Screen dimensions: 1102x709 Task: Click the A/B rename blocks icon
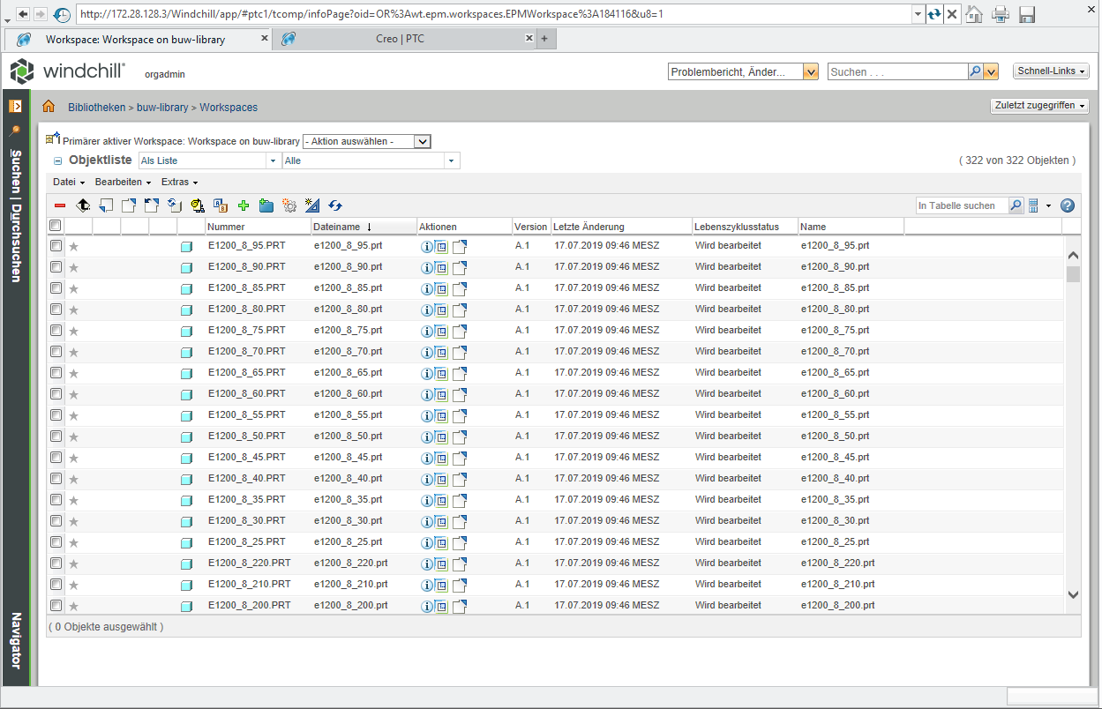[x=221, y=205]
